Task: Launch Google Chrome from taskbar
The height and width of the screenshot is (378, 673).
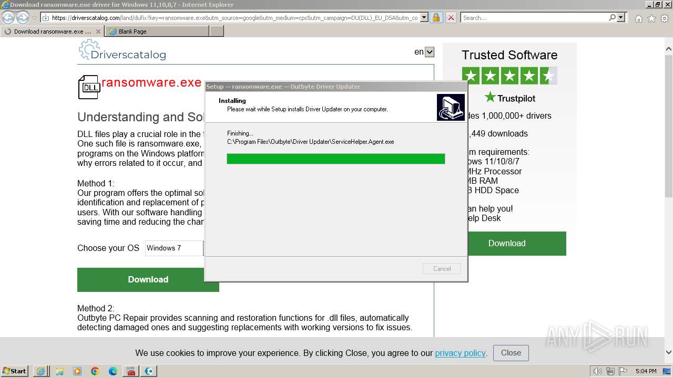Action: [95, 371]
